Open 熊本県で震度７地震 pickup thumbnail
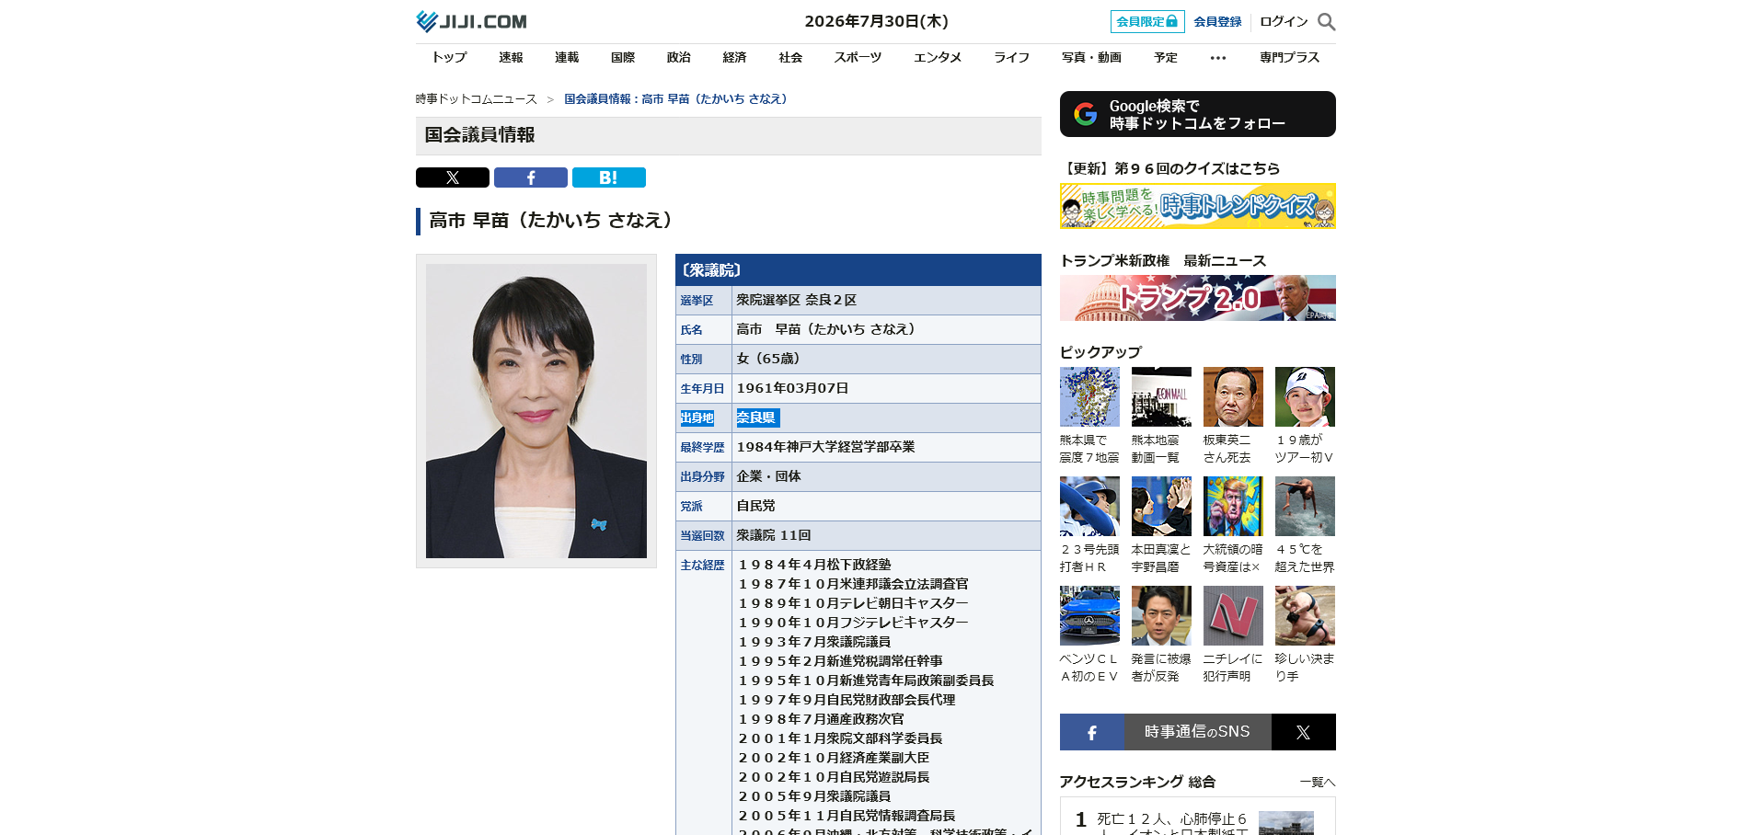Image resolution: width=1751 pixels, height=835 pixels. [1089, 396]
